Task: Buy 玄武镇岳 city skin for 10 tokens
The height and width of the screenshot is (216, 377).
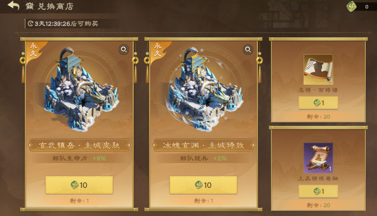Action: coord(79,185)
